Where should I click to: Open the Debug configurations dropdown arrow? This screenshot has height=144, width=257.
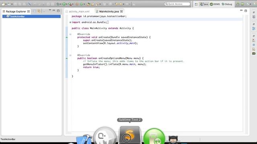(x=61, y=4)
